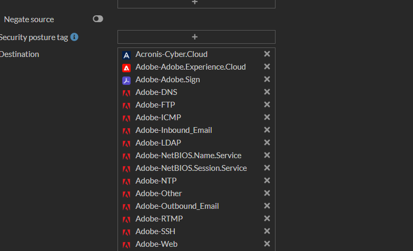Remove Adobe-Adobe.Experience.Cloud destination entry
The width and height of the screenshot is (413, 251).
(x=267, y=66)
